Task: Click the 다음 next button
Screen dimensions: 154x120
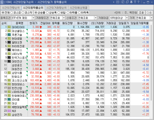Action: 149,12
